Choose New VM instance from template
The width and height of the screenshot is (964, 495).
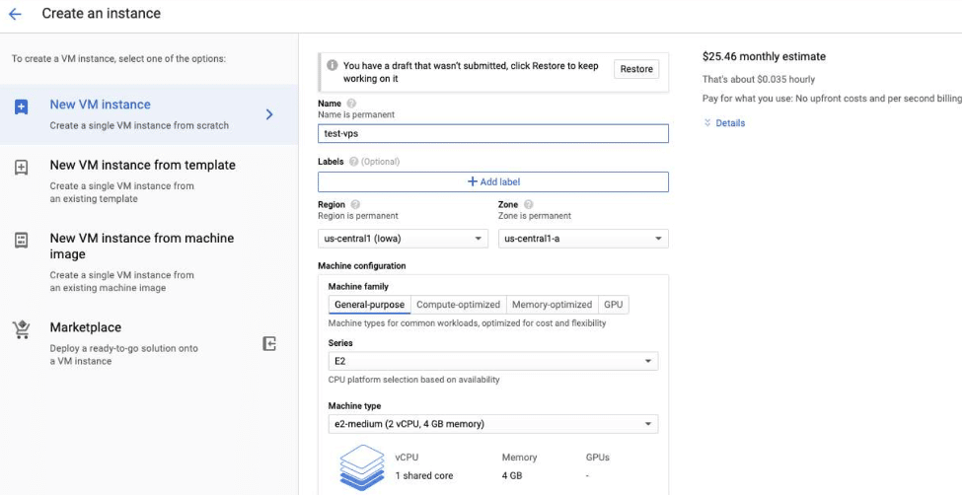(149, 181)
